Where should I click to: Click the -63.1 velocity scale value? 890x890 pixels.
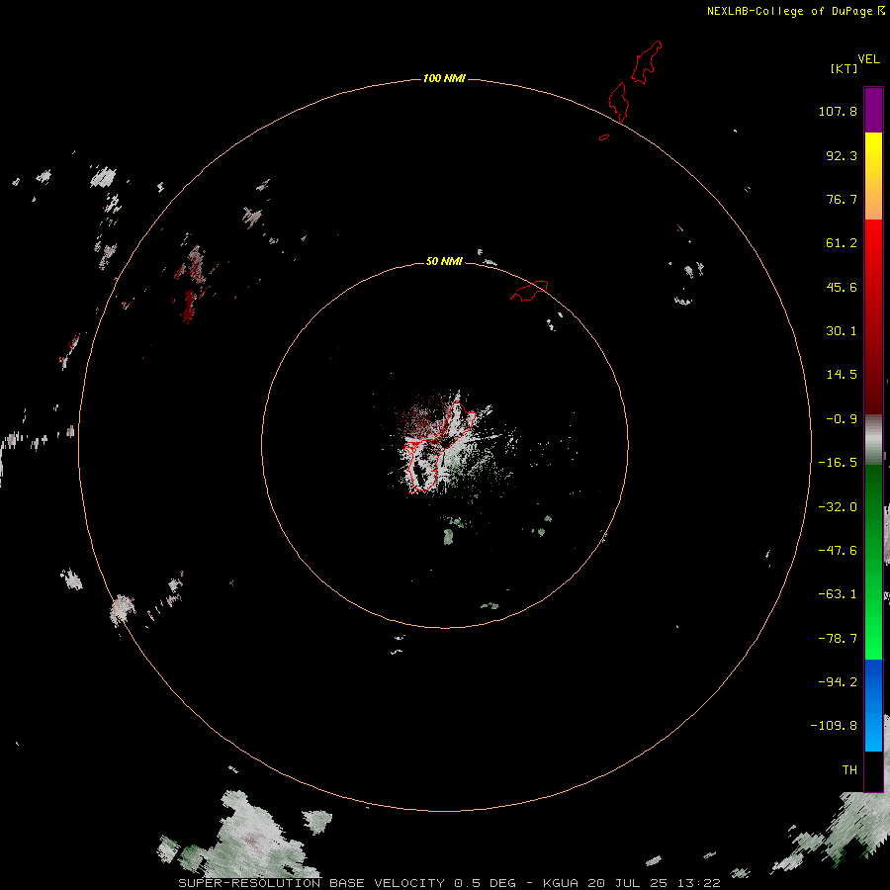coord(838,594)
